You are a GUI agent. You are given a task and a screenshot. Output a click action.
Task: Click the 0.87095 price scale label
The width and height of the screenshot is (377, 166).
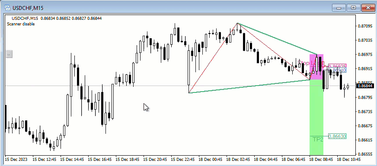coord(365,26)
